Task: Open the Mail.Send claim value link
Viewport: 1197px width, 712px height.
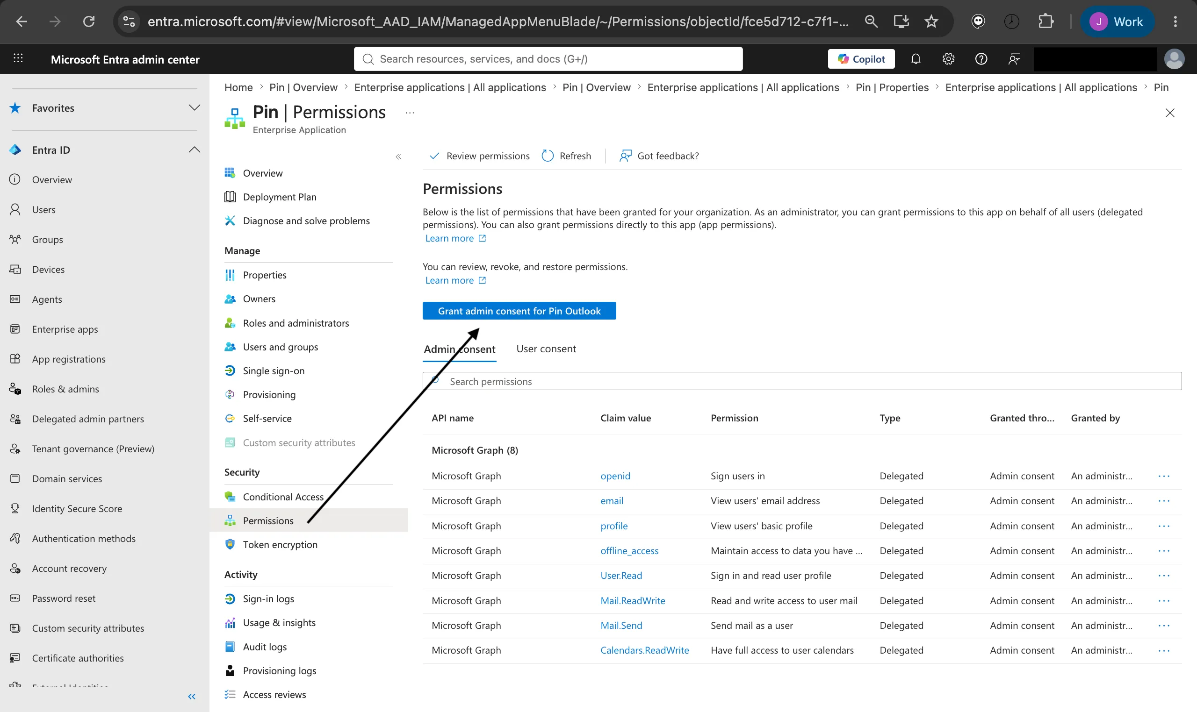Action: [x=621, y=626]
